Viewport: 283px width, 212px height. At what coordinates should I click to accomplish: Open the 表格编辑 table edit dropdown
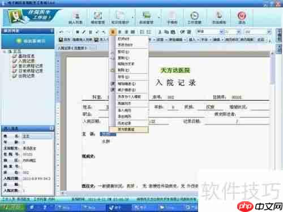point(177,40)
